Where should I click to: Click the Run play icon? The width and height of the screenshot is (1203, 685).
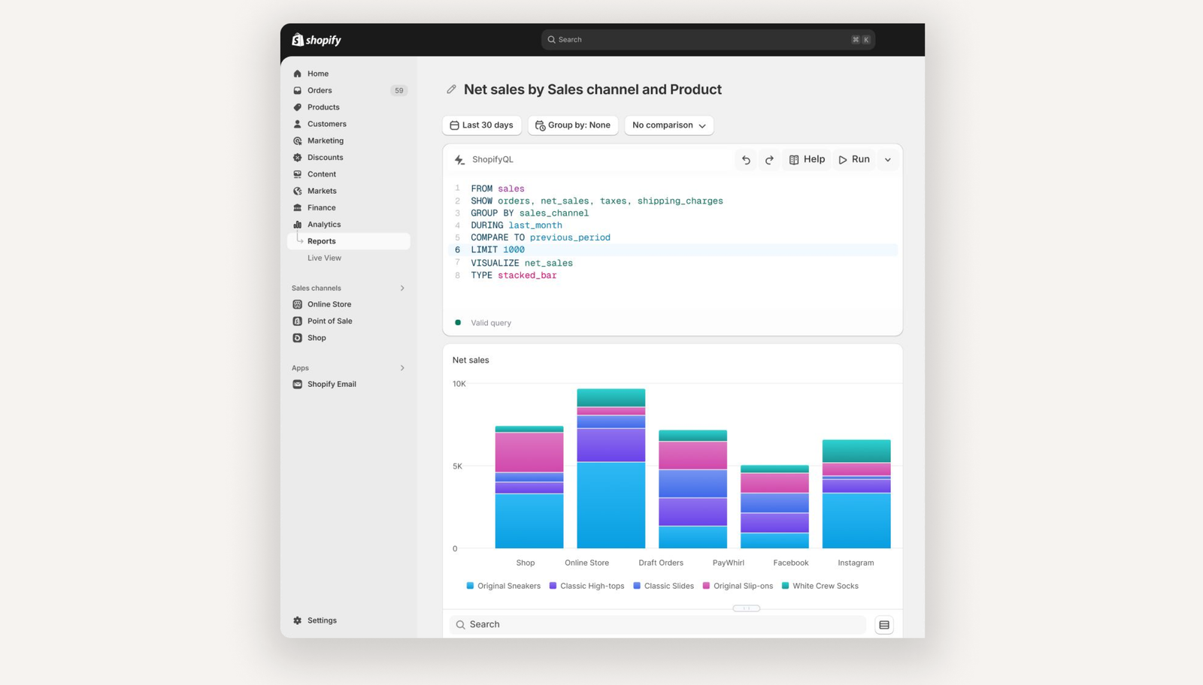[843, 159]
